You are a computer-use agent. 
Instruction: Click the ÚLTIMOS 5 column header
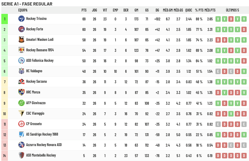[x=232, y=10]
